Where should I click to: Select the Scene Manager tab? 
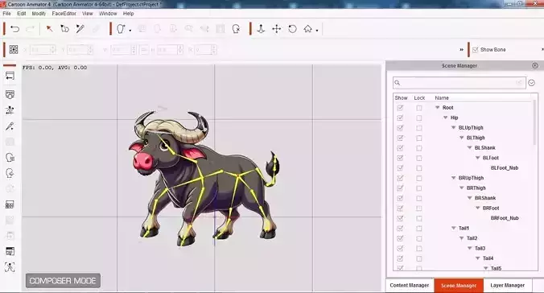459,286
